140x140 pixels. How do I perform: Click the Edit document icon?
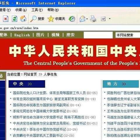[103, 19]
